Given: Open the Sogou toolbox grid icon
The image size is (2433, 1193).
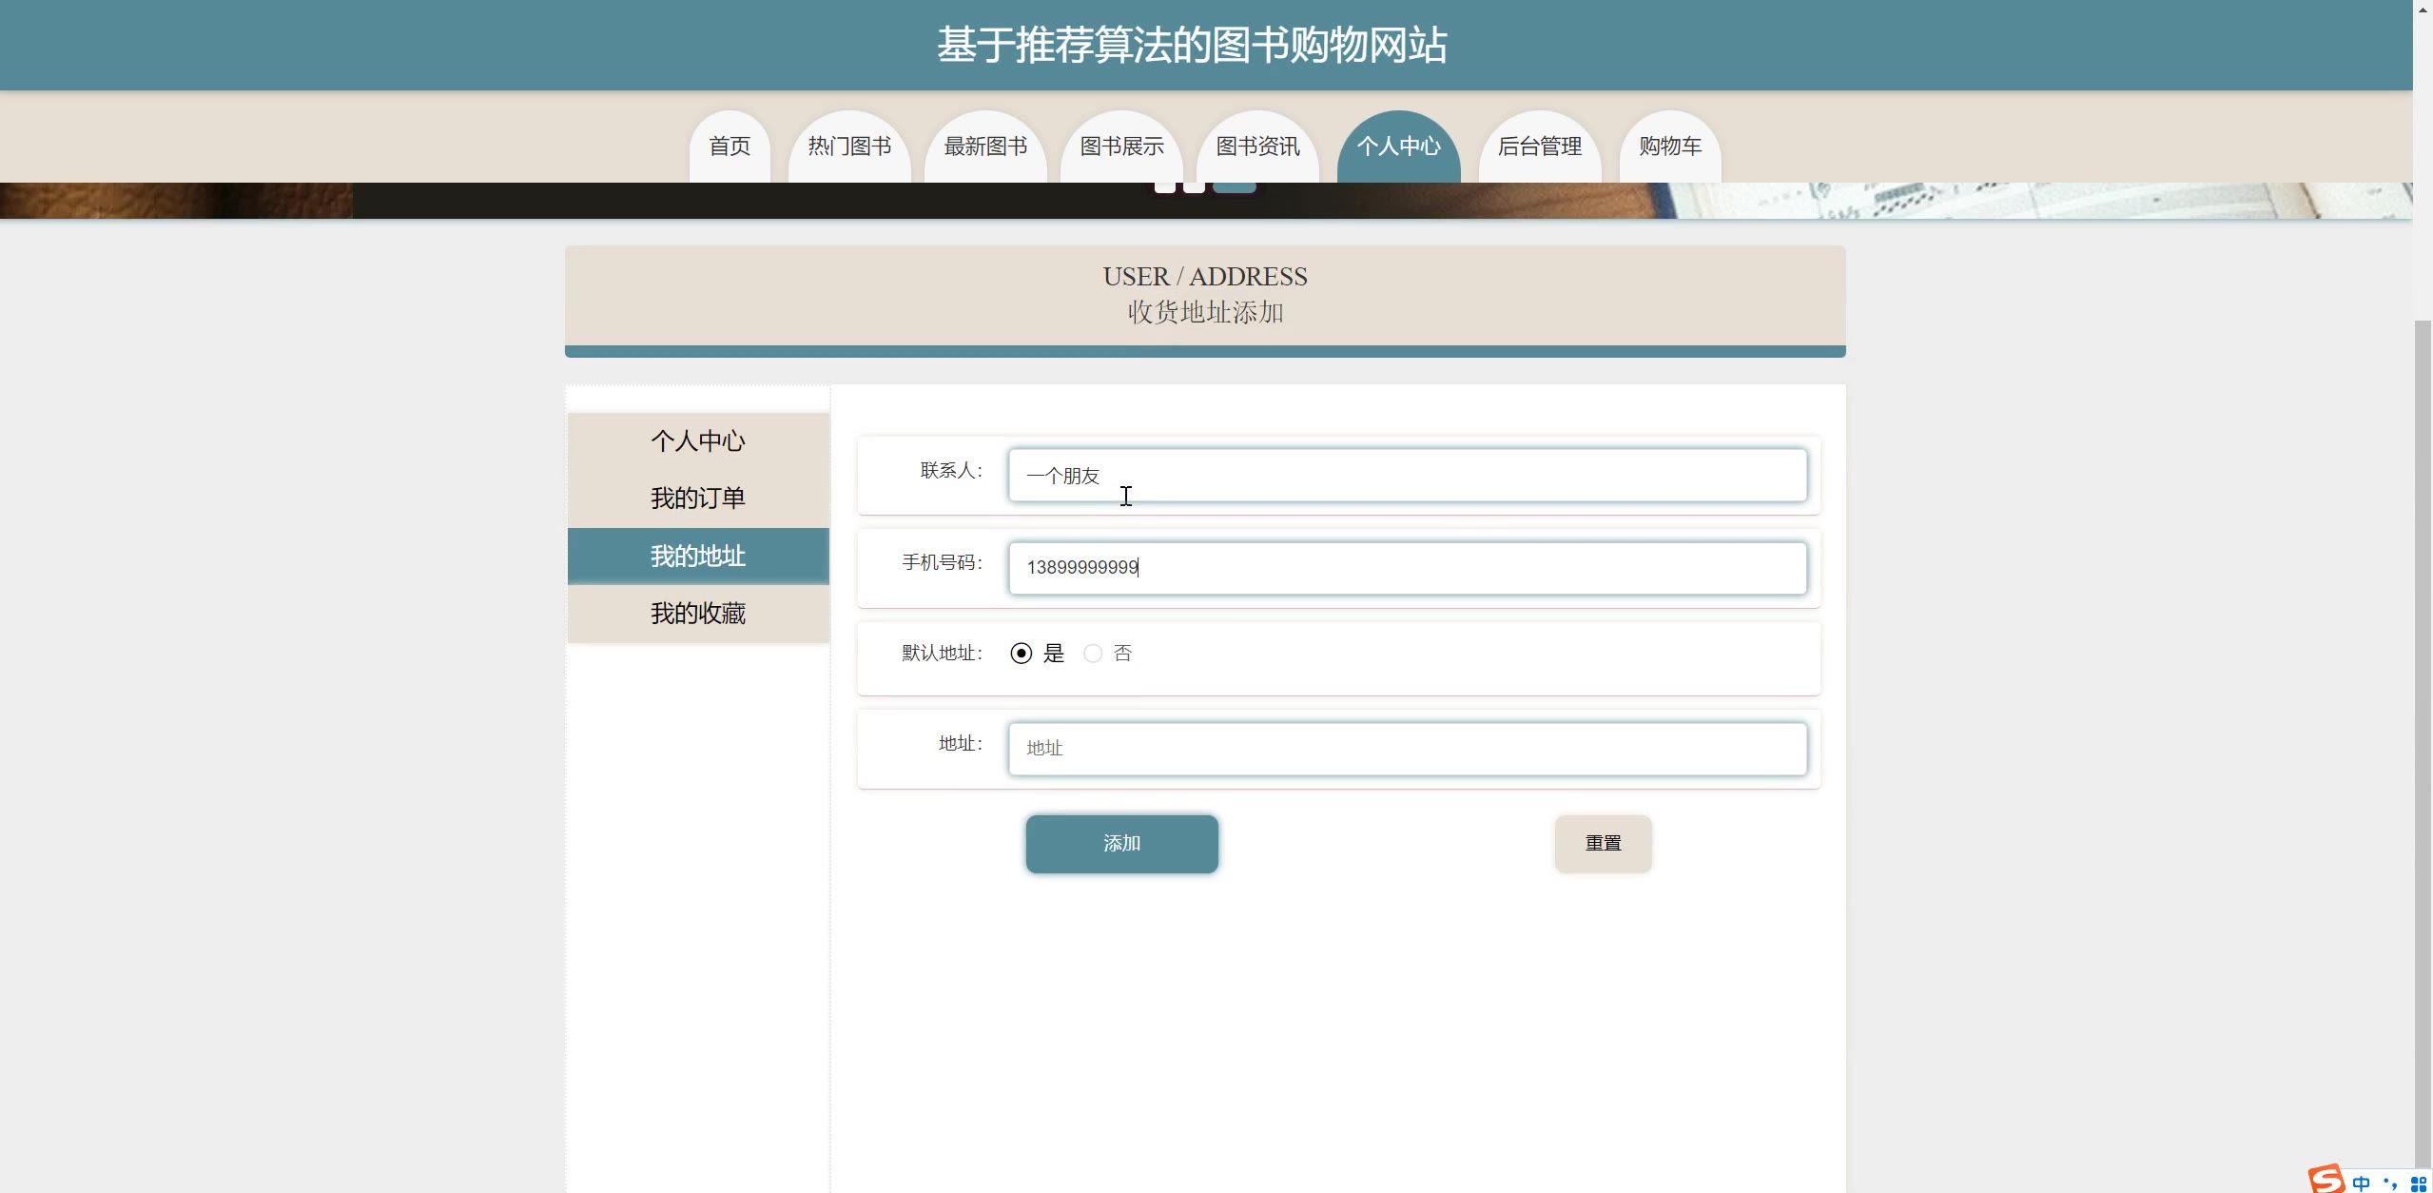Looking at the screenshot, I should pos(2419,1183).
